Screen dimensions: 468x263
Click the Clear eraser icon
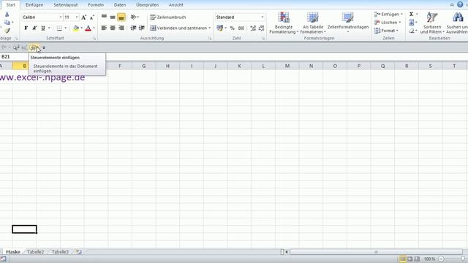[x=412, y=31]
